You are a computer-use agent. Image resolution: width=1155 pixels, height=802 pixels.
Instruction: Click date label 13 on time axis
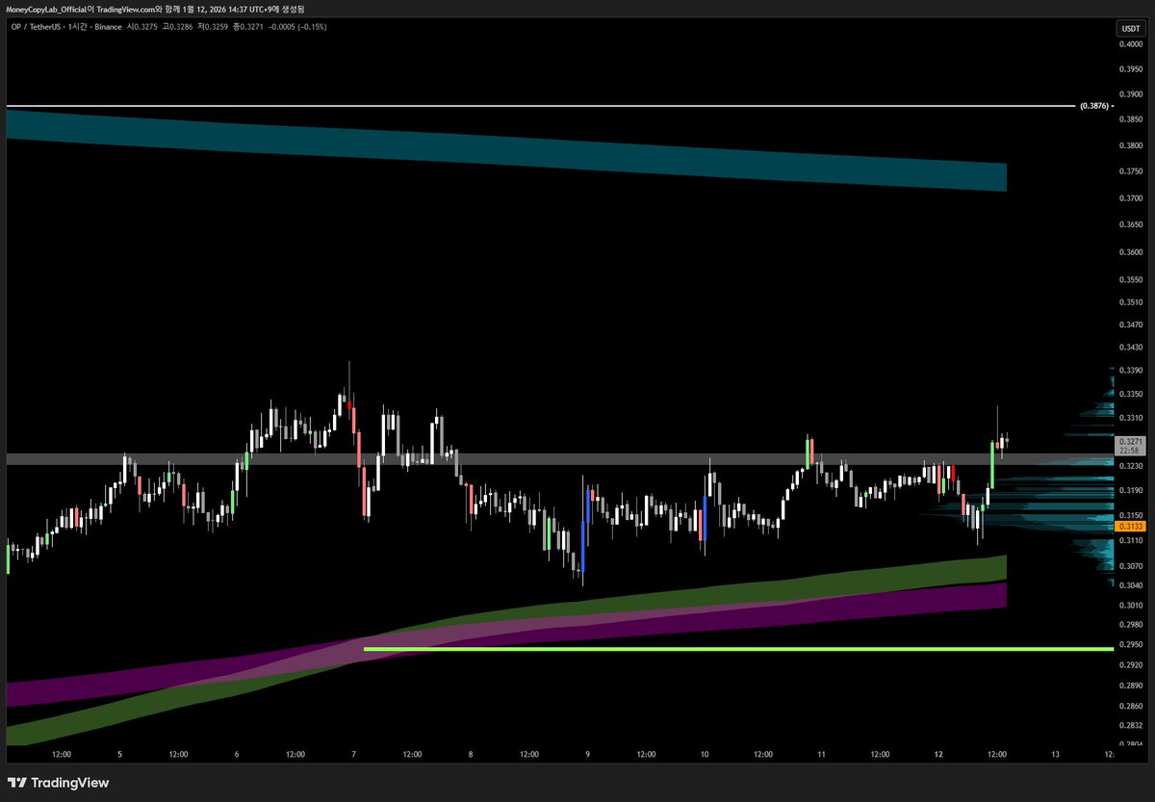coord(1056,755)
